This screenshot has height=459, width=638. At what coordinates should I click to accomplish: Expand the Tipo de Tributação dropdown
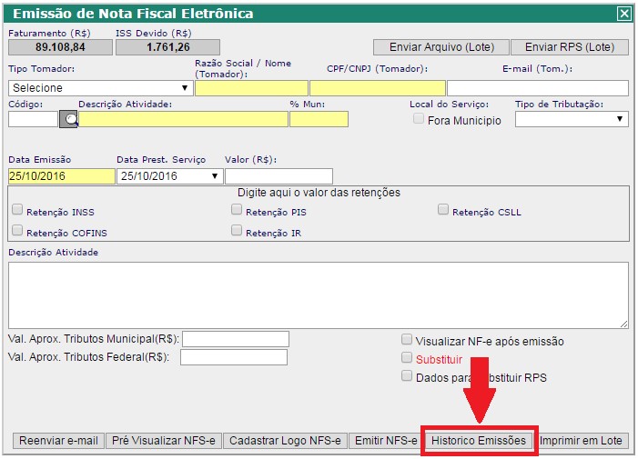tap(571, 119)
